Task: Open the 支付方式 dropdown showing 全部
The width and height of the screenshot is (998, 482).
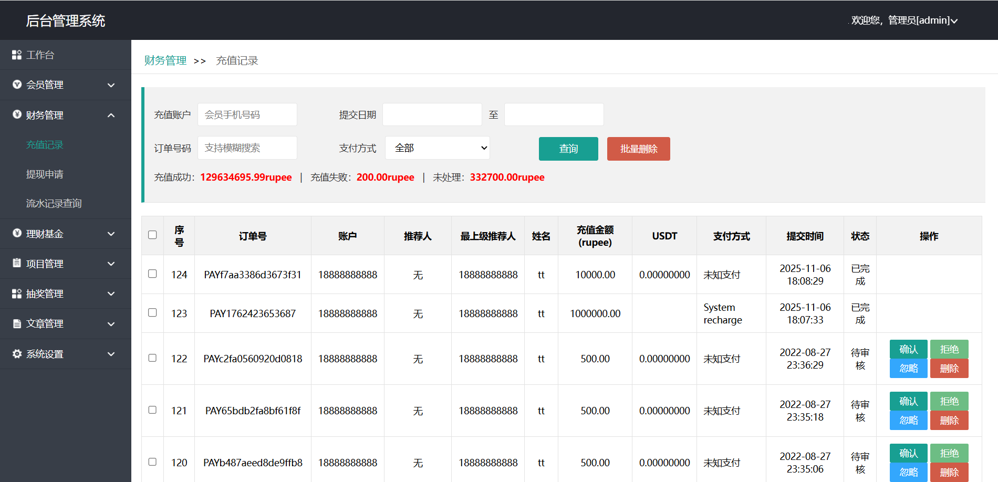Action: pos(437,148)
